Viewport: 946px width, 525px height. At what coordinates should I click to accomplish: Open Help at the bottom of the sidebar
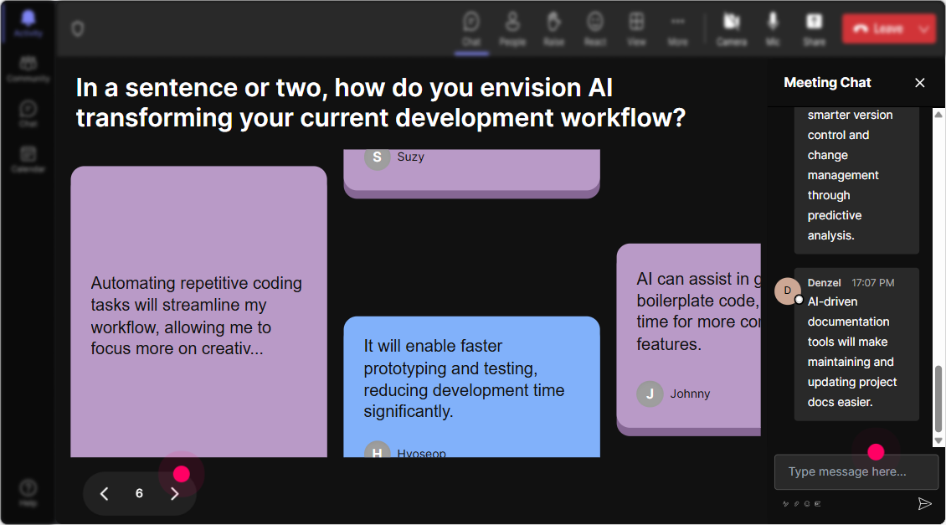click(28, 492)
